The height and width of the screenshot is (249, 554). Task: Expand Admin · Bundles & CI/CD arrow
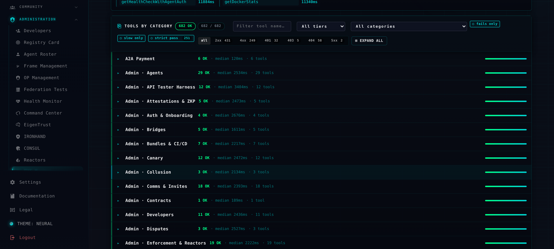118,144
